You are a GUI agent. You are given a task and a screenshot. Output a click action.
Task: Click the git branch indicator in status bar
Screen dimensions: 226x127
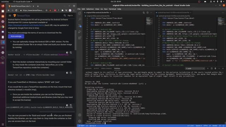point(82,126)
